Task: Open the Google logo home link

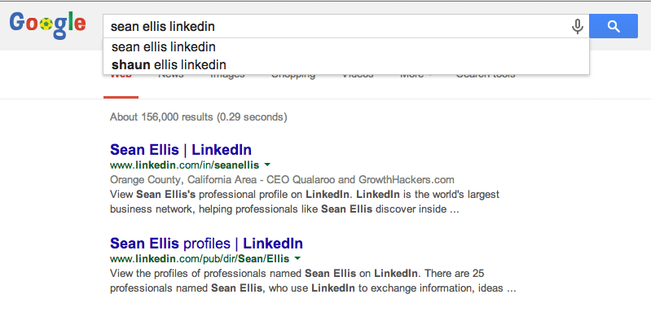Action: click(48, 26)
